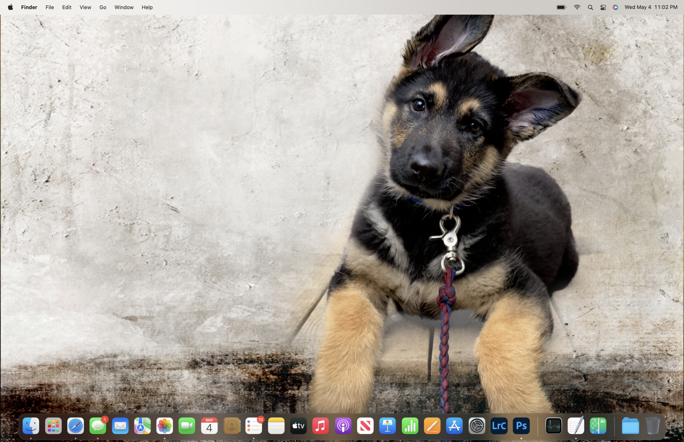Open the File menu

click(x=50, y=7)
